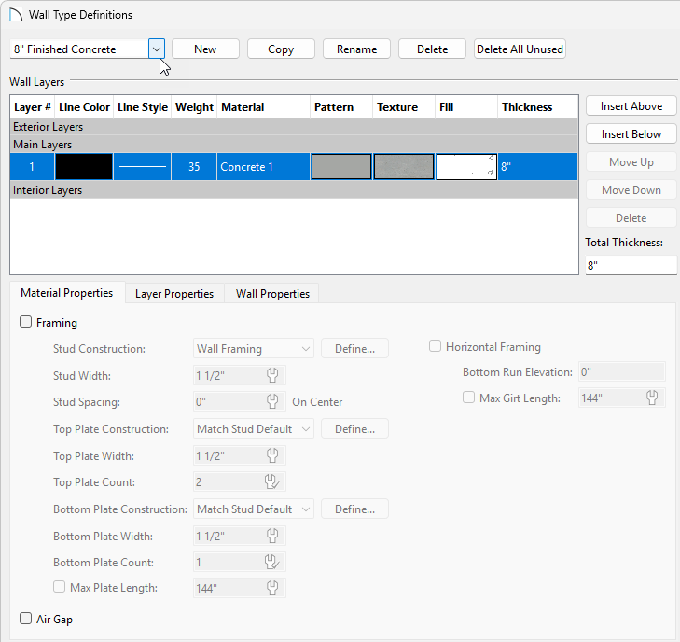This screenshot has height=642, width=680.
Task: Click Define button for Stud Construction
Action: (x=354, y=349)
